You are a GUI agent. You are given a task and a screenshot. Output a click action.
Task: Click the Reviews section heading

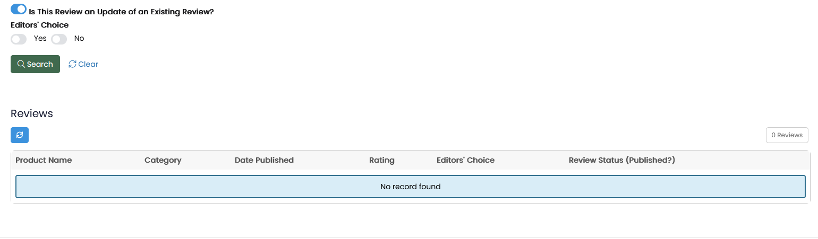click(x=32, y=113)
